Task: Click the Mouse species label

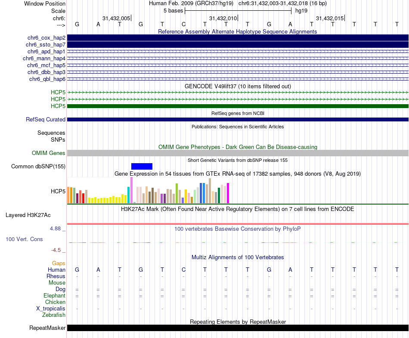Action: click(57, 283)
